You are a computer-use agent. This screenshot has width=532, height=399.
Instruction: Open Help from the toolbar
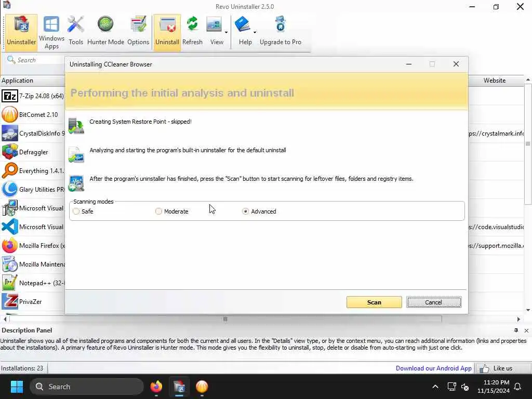[x=244, y=32]
